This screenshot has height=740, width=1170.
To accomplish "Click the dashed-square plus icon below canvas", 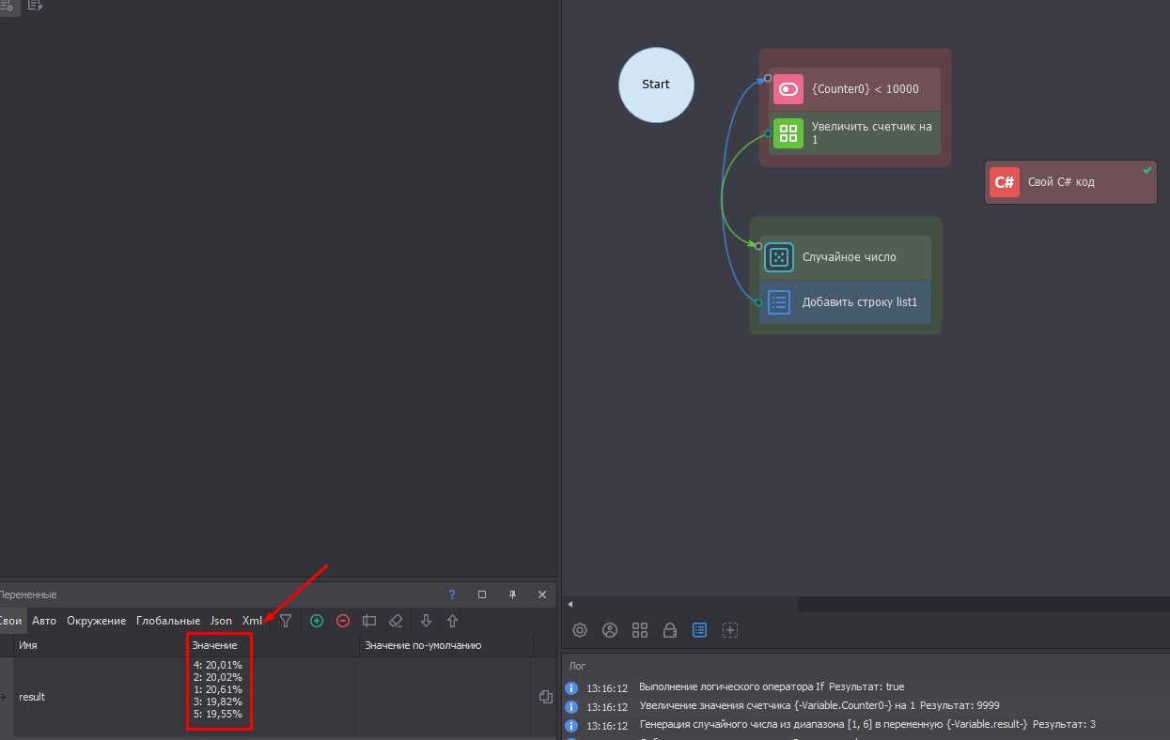I will coord(730,630).
